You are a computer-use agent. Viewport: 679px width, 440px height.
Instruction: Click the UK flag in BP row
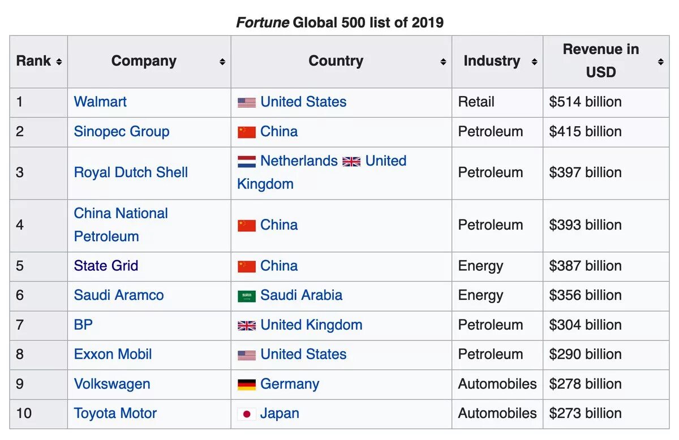(247, 325)
